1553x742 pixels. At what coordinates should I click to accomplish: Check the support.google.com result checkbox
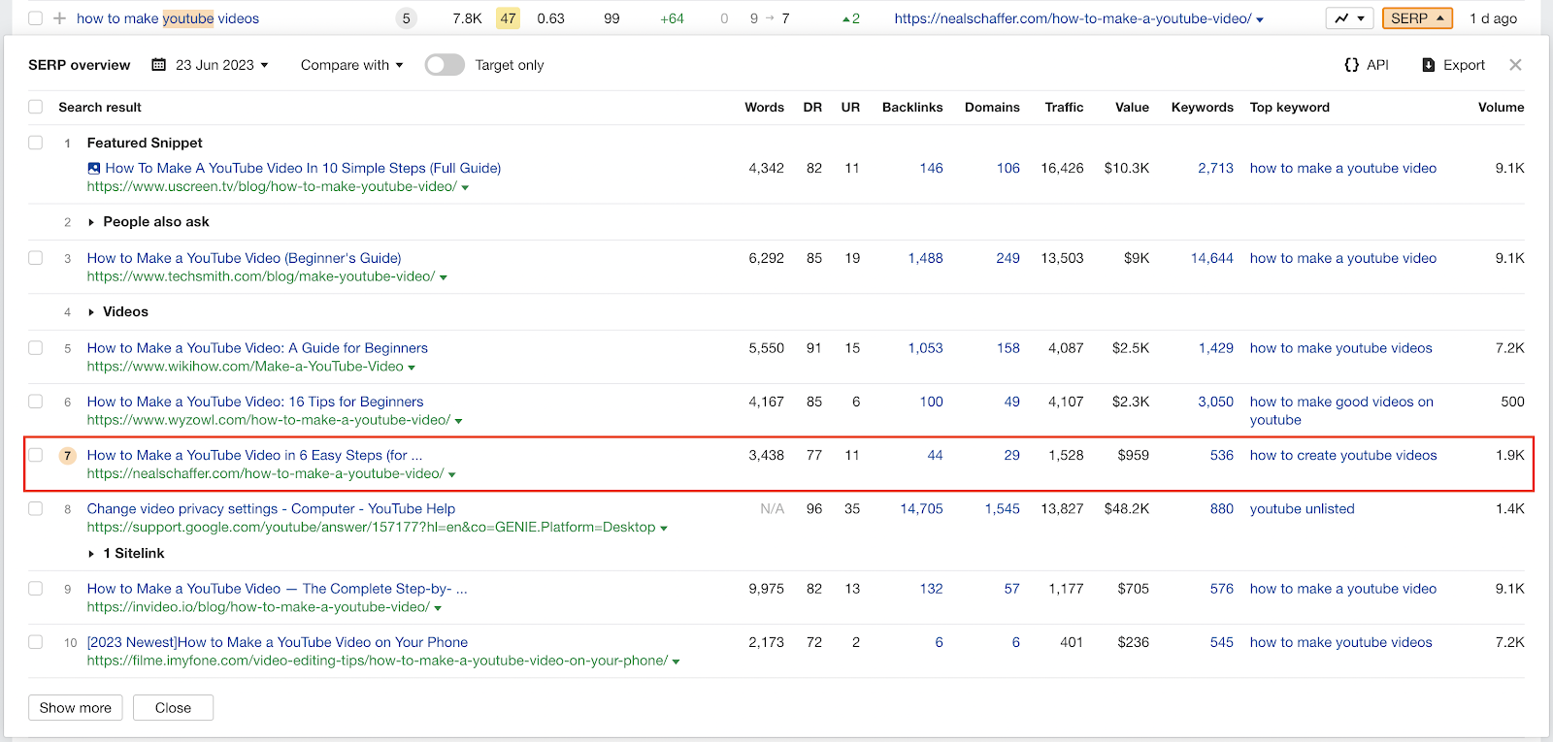tap(36, 508)
